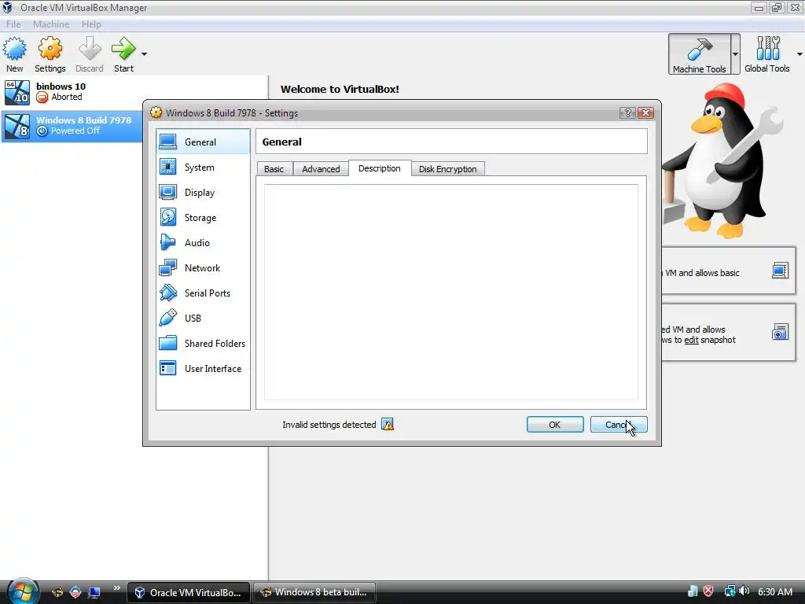This screenshot has height=604, width=805.
Task: Open the USB settings category
Action: [x=203, y=318]
